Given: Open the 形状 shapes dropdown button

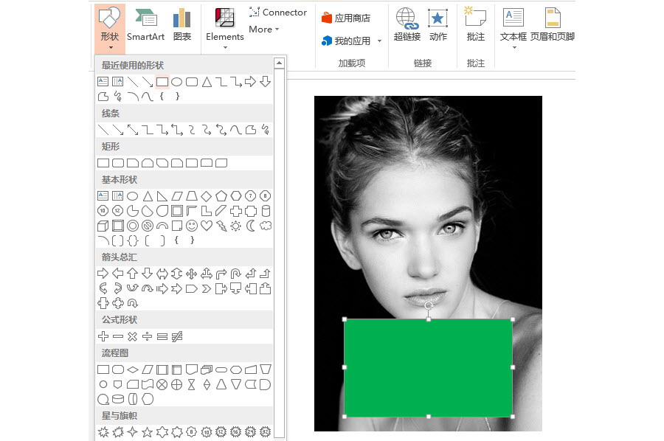Looking at the screenshot, I should 110,29.
